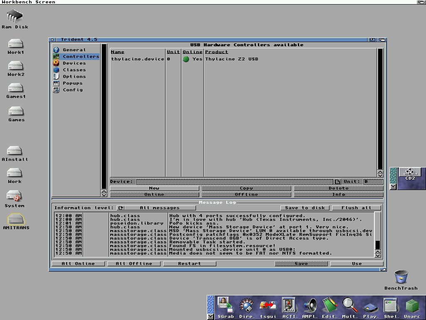Cycle the Information level All messages gadget

pyautogui.click(x=156, y=208)
